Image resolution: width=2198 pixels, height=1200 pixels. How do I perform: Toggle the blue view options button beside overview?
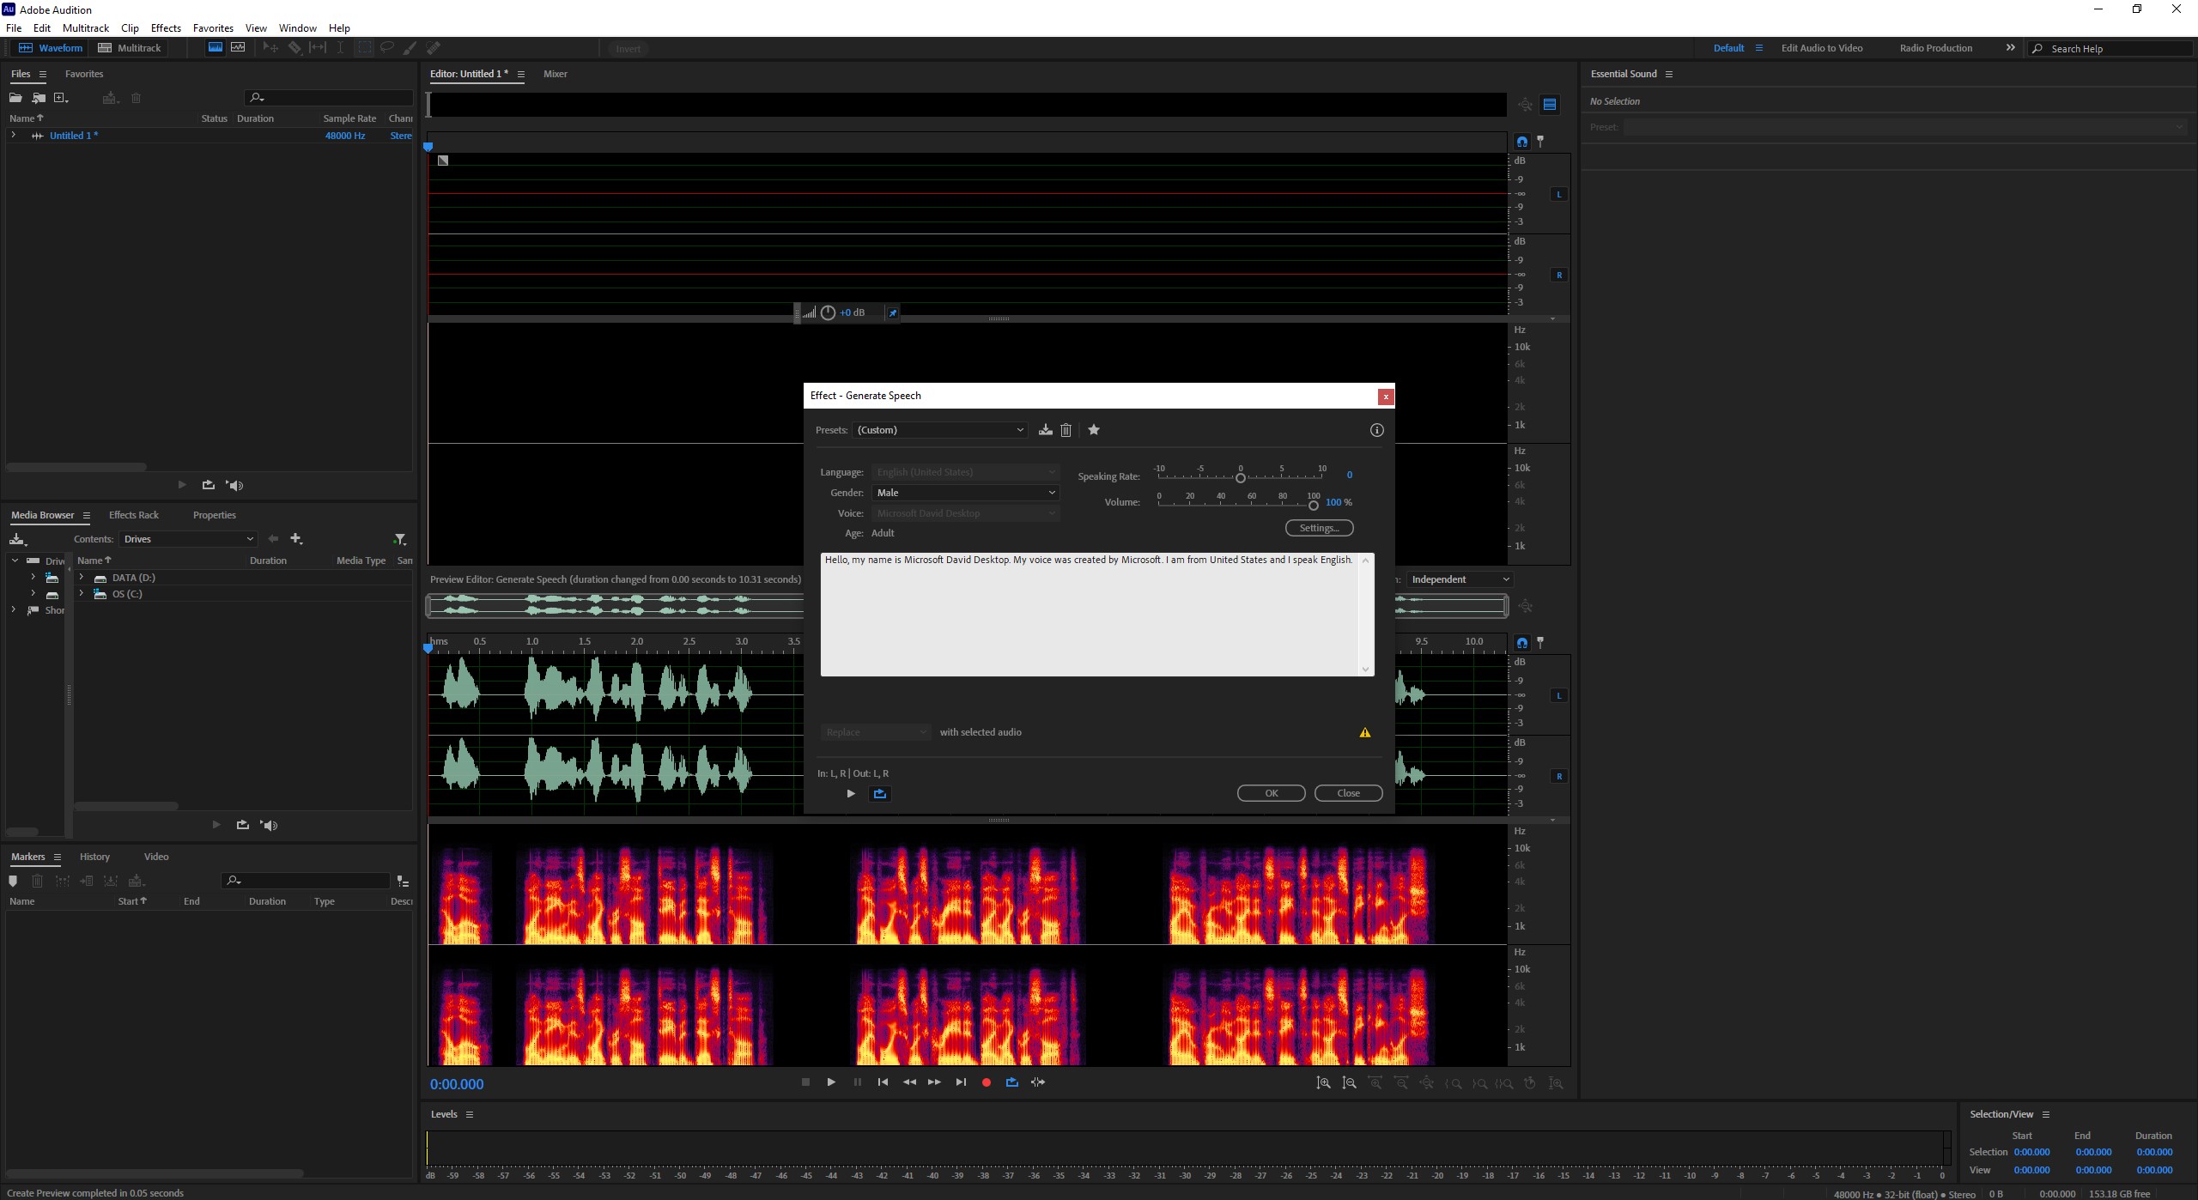click(1550, 105)
